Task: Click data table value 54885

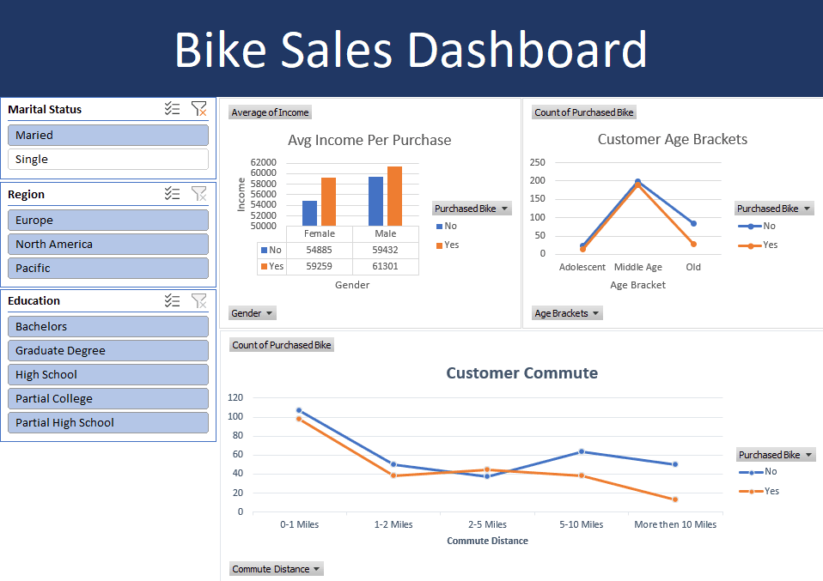Action: point(319,250)
